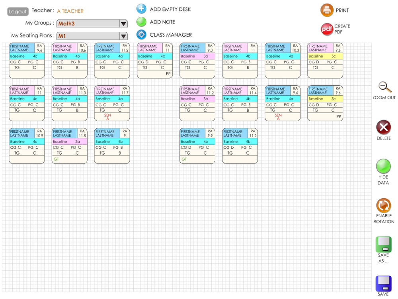Select student desk with RA 9.3

point(197,61)
